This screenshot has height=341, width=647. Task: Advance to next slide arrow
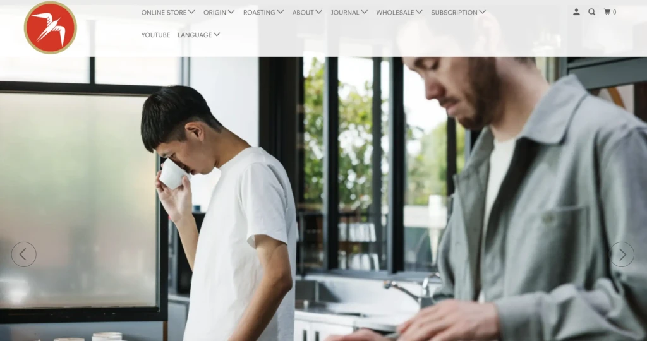[x=622, y=254]
